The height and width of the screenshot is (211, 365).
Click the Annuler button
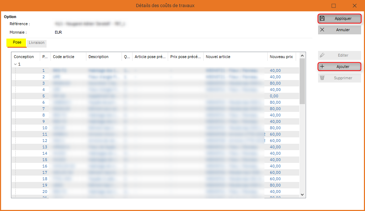[x=339, y=30]
